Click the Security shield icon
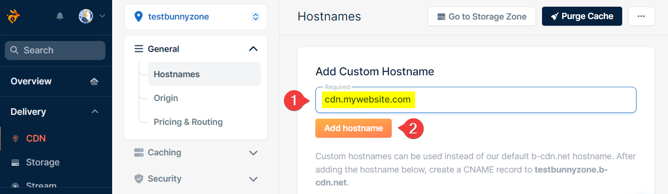 (x=139, y=179)
